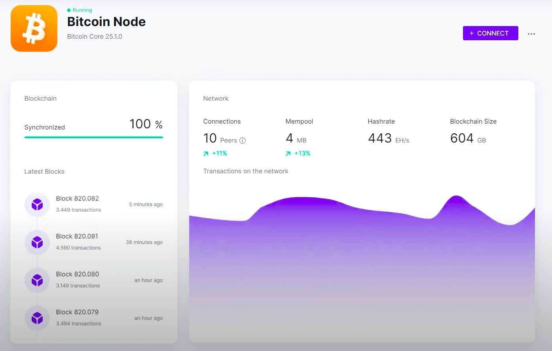Click the Mempool label

click(299, 122)
